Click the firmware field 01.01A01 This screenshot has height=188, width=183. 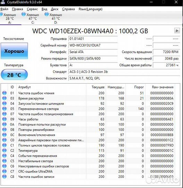click(x=93, y=39)
